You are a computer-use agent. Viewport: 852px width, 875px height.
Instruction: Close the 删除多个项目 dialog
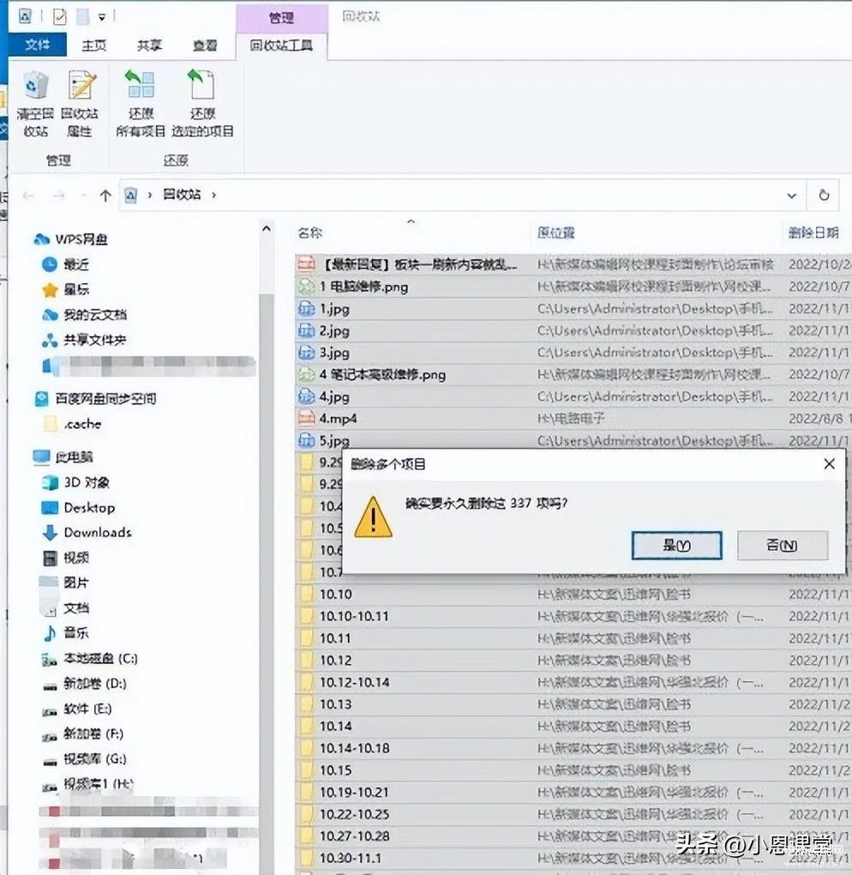829,464
